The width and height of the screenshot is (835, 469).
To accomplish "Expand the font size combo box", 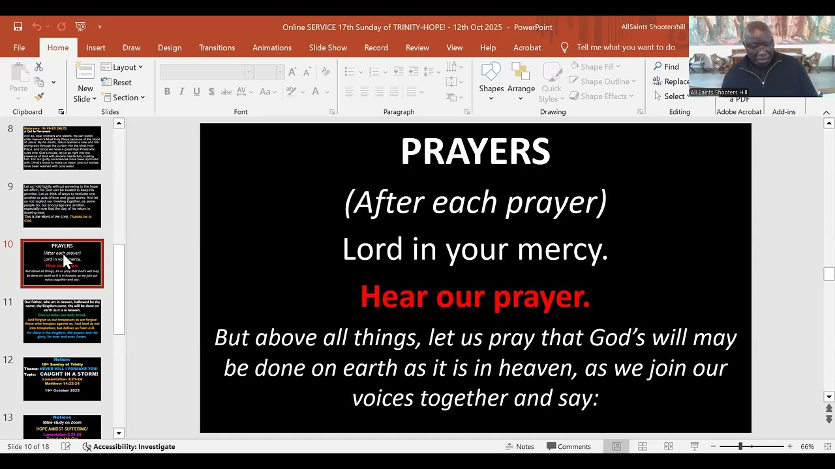I will tap(280, 72).
